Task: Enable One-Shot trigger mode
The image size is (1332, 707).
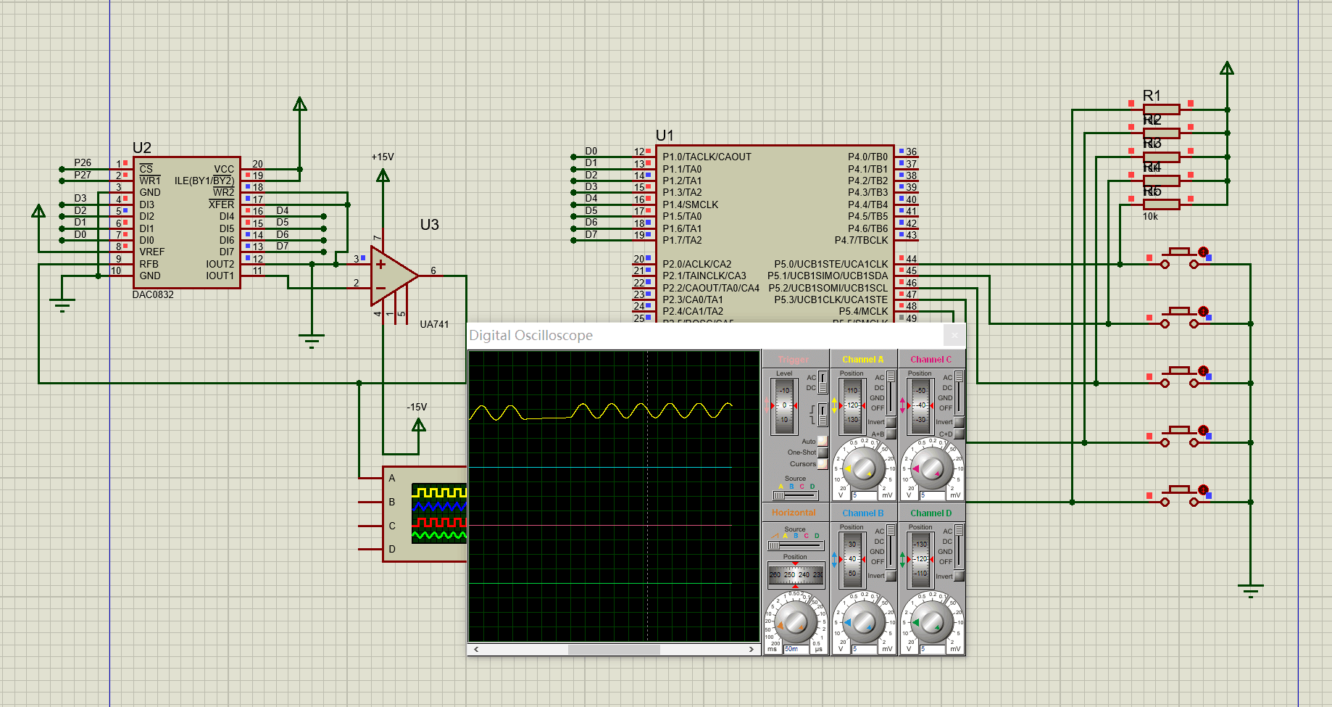Action: (x=822, y=452)
